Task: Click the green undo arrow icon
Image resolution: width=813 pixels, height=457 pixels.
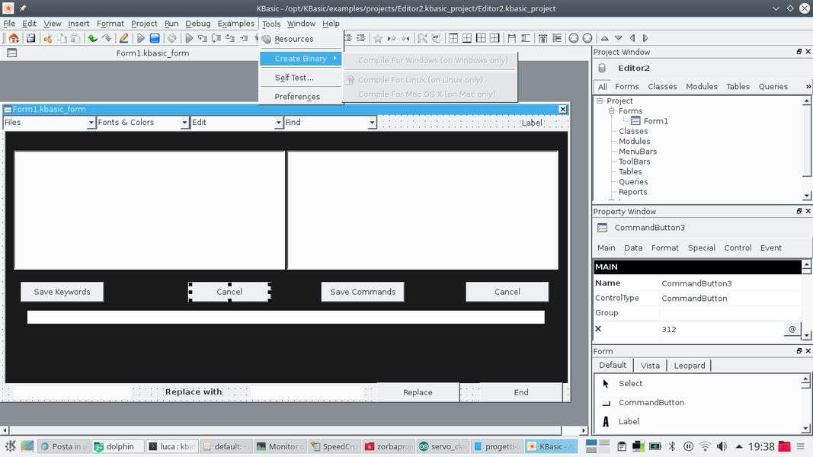Action: (x=92, y=38)
